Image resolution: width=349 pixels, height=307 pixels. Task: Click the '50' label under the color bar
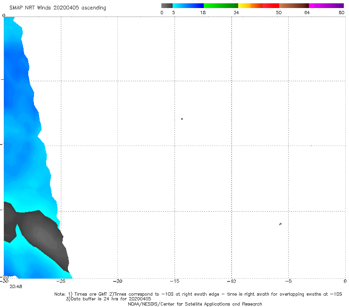pos(279,13)
